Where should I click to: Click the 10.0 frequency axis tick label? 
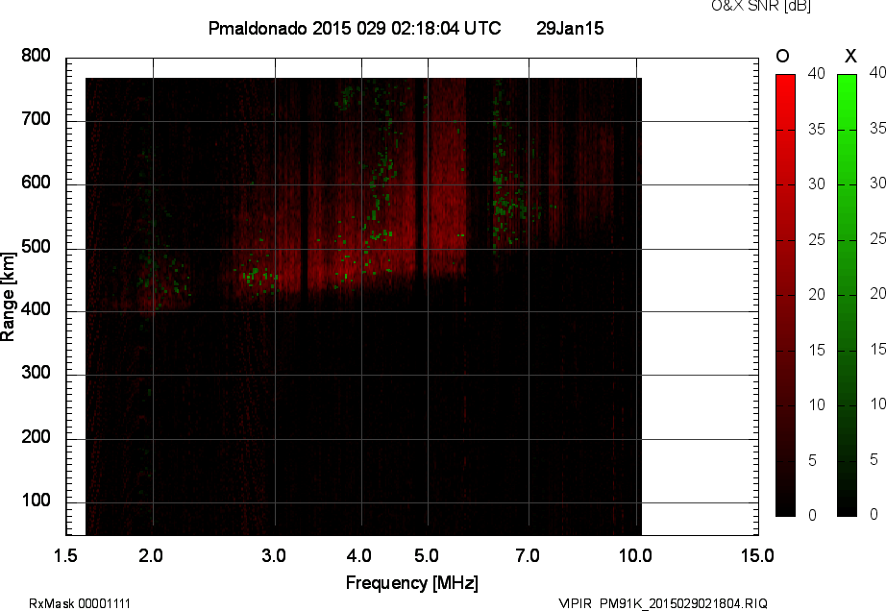(635, 555)
